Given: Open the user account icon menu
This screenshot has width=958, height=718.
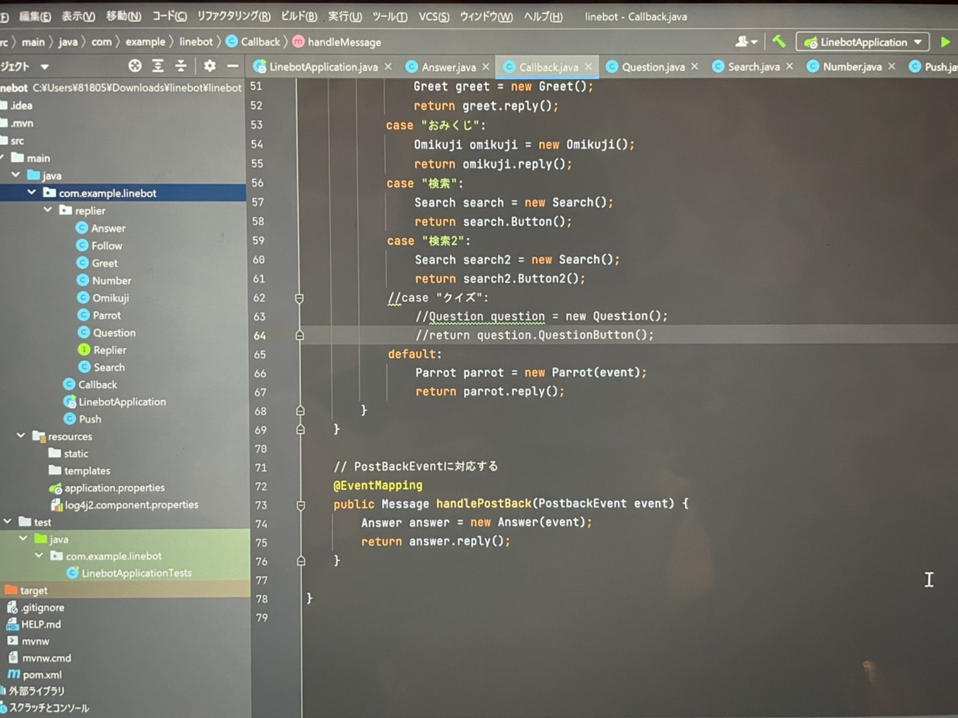Looking at the screenshot, I should [745, 42].
